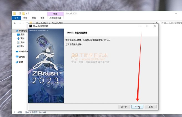This screenshot has height=117, width=182.
Task: Open 桌面 in the navigation pane
Action: tap(22, 35)
